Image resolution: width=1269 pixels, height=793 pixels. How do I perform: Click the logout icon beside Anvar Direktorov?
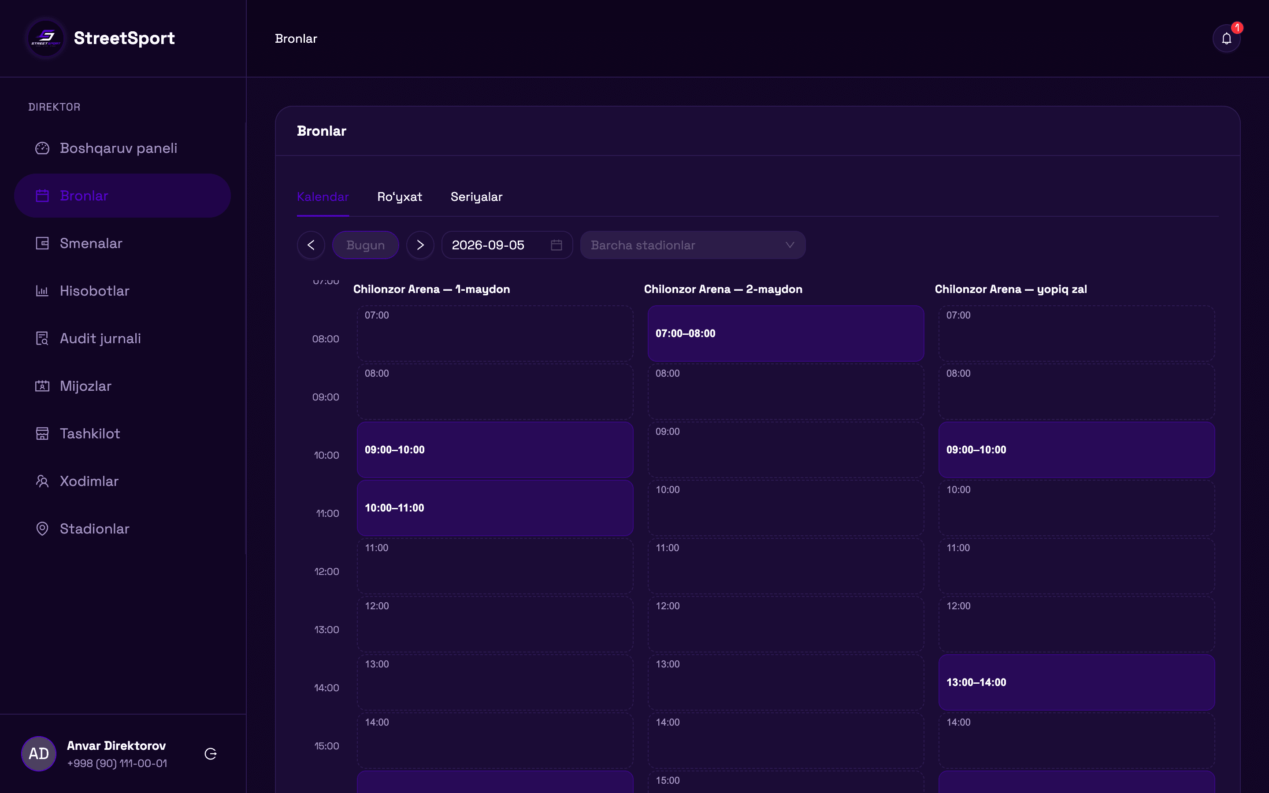click(x=211, y=754)
